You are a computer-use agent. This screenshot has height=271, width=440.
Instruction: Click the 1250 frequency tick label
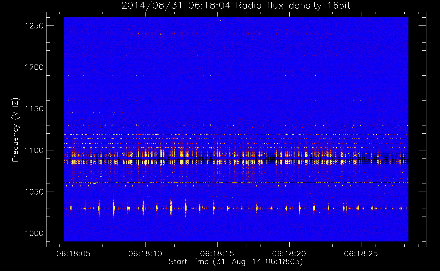point(34,26)
